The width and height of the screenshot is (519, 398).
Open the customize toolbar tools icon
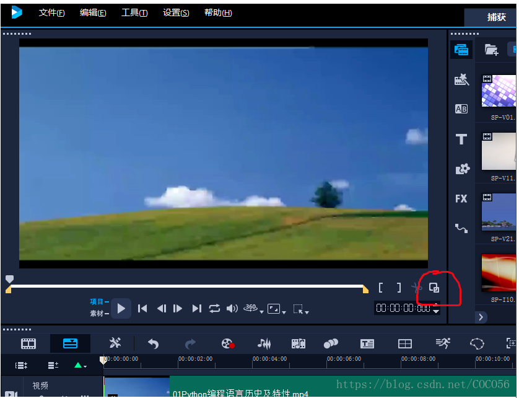[115, 343]
